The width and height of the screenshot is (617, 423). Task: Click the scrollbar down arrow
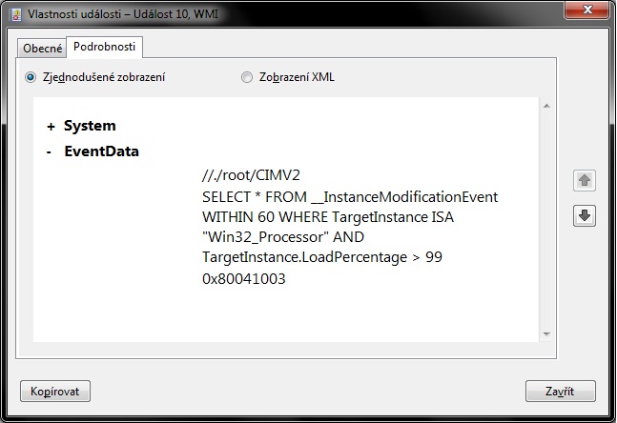click(x=546, y=334)
